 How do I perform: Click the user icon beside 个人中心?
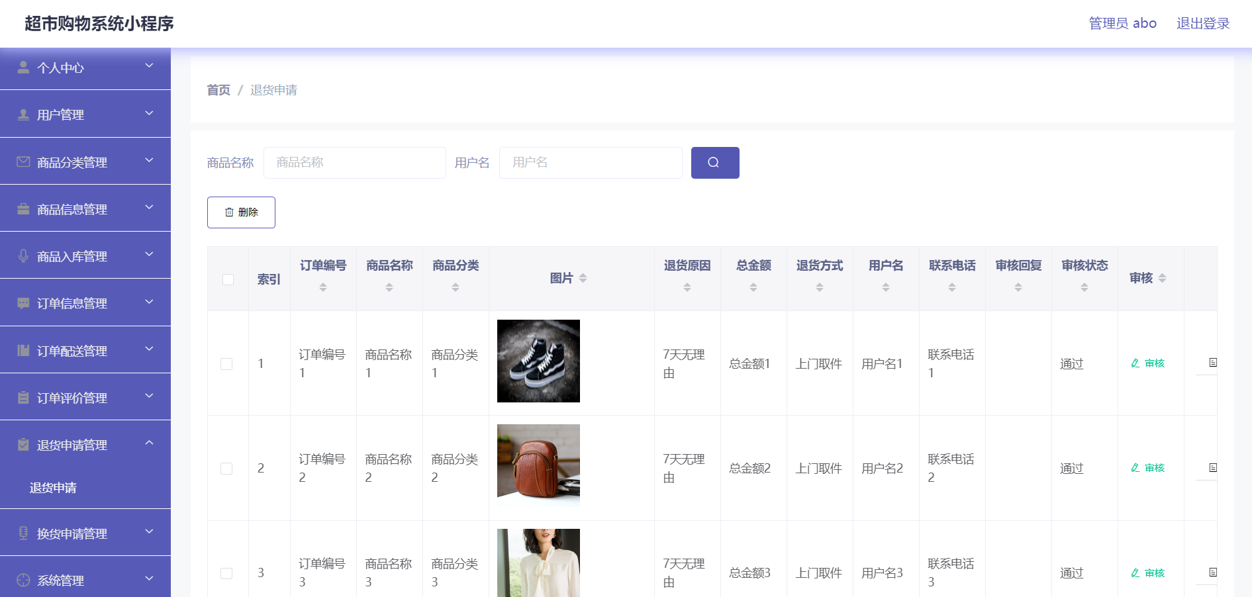click(23, 68)
